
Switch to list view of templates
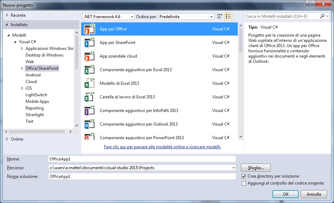228,16
